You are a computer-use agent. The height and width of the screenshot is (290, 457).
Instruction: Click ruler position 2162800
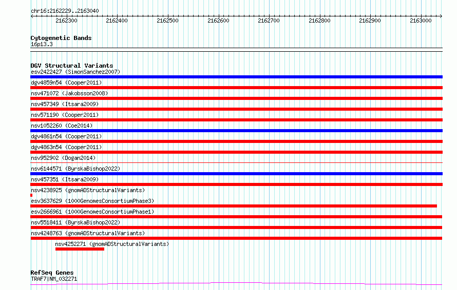coord(319,20)
